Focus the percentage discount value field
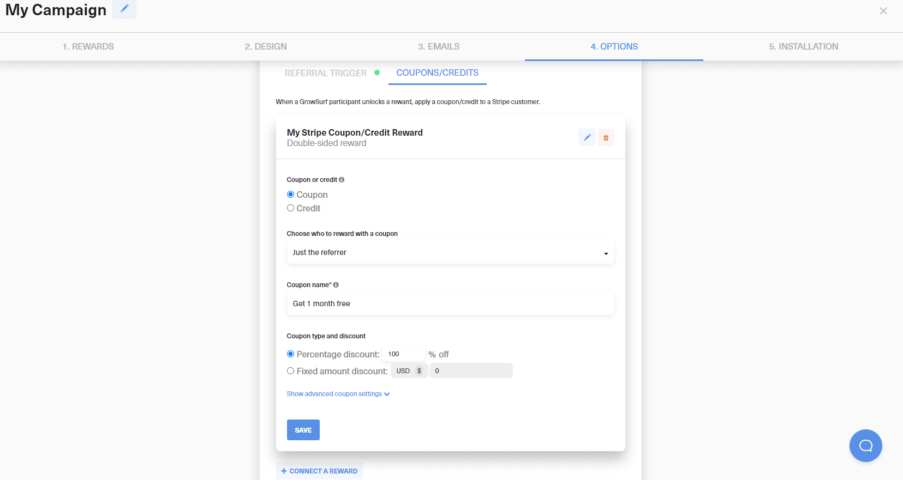The width and height of the screenshot is (903, 480). click(x=404, y=354)
